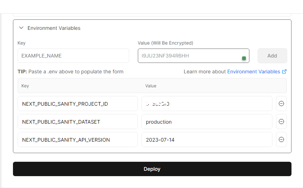
Task: Edit the NEXT_PUBLIC_SANITY_DATASET key field
Action: 77,122
